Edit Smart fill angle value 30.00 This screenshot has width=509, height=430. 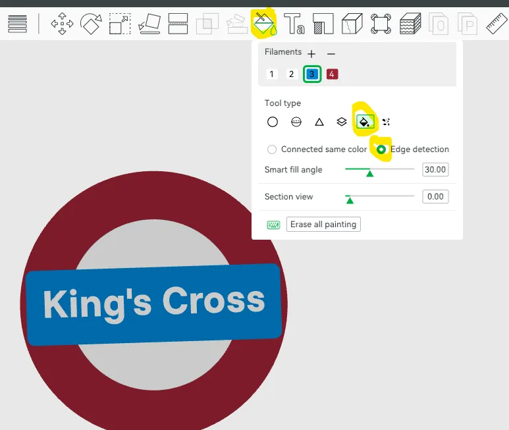point(435,169)
